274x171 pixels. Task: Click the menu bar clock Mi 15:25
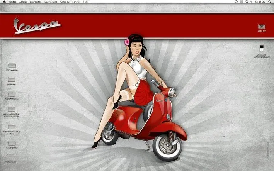(x=260, y=2)
